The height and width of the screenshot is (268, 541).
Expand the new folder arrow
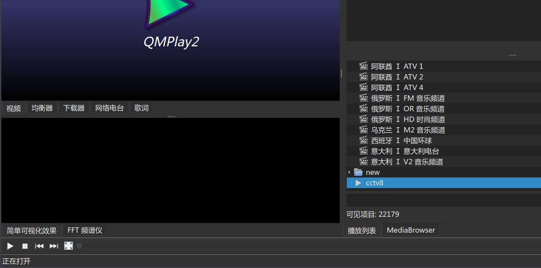(x=349, y=172)
